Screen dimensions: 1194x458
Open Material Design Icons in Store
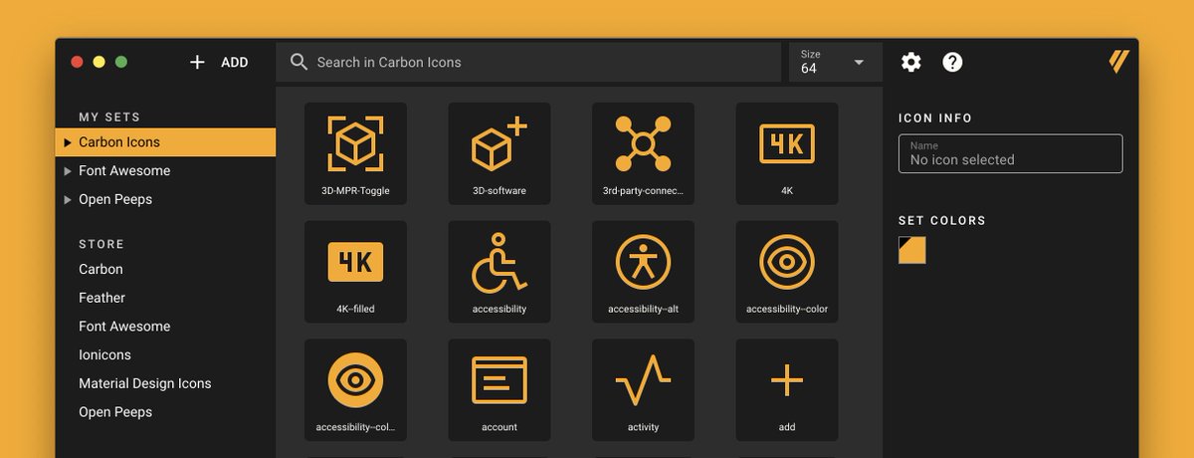point(145,383)
